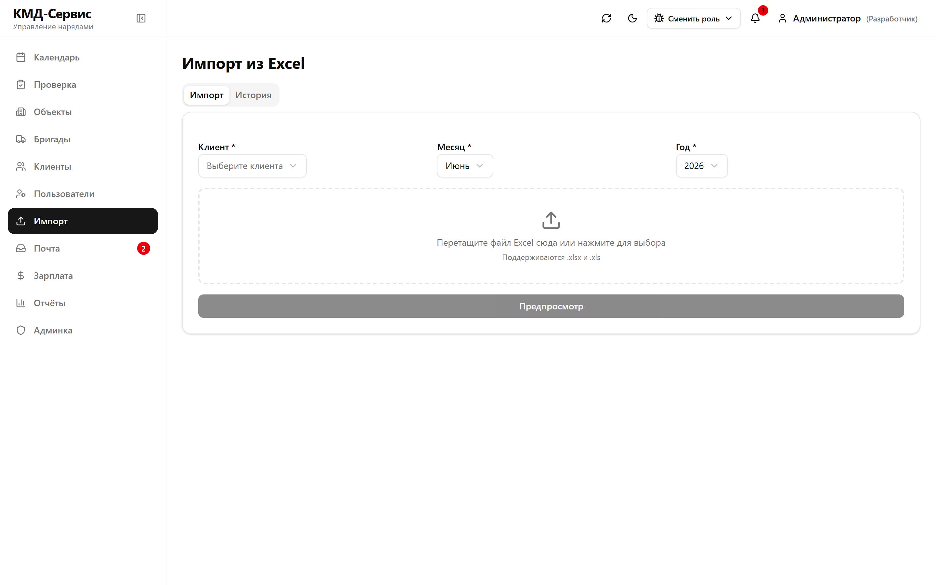Click the Админка shield icon

(x=21, y=330)
